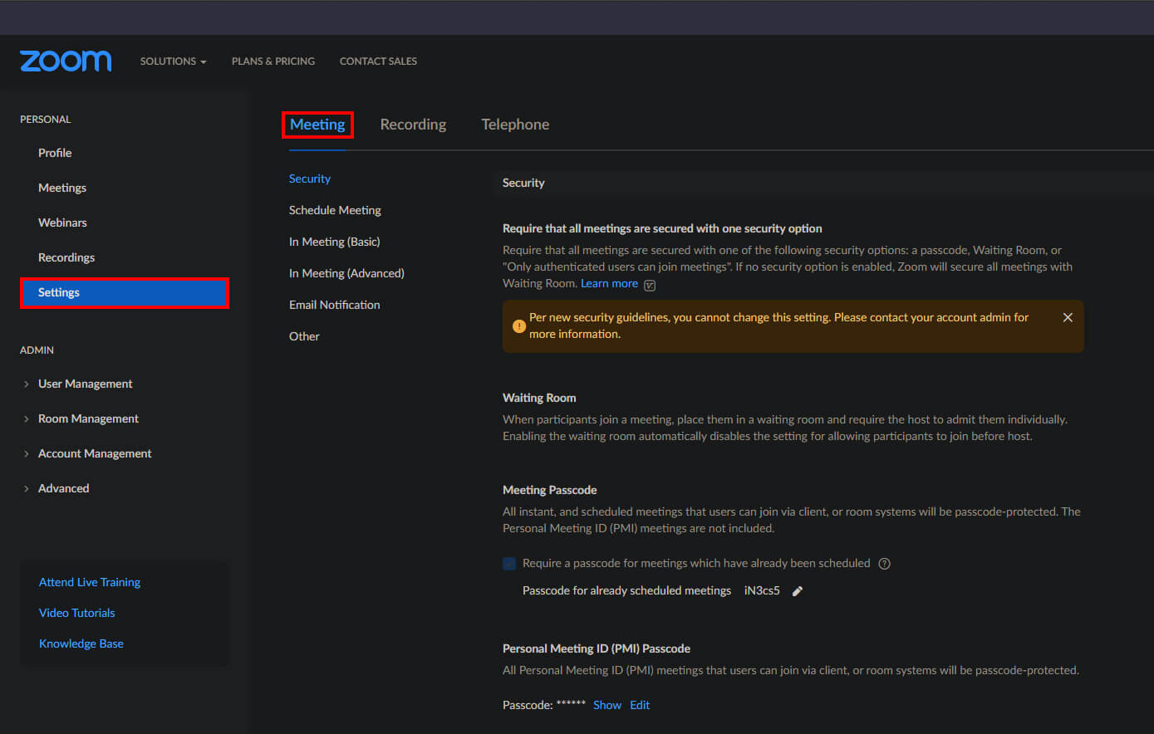Select Settings in the sidebar

tap(125, 293)
